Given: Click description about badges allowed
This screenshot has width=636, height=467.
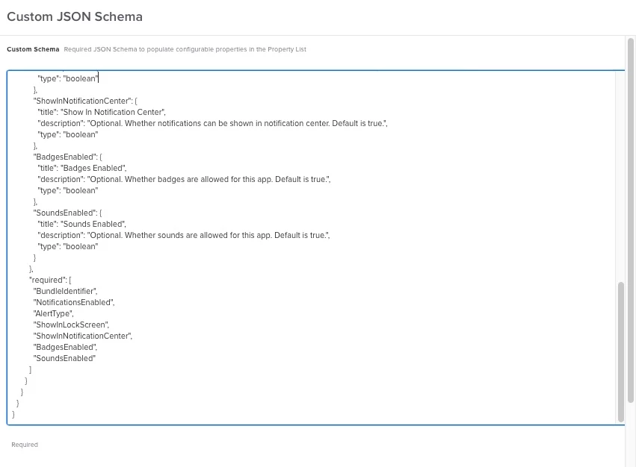Looking at the screenshot, I should [184, 179].
